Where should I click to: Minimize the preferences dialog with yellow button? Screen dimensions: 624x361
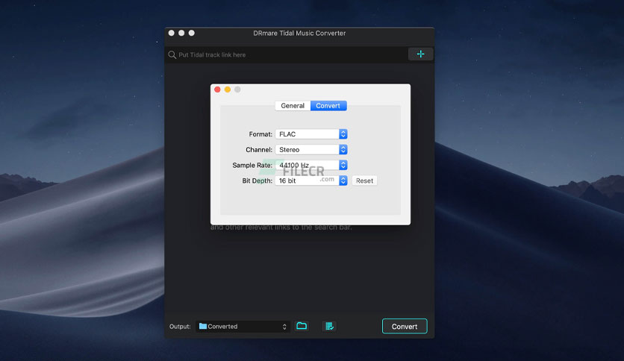coord(227,90)
